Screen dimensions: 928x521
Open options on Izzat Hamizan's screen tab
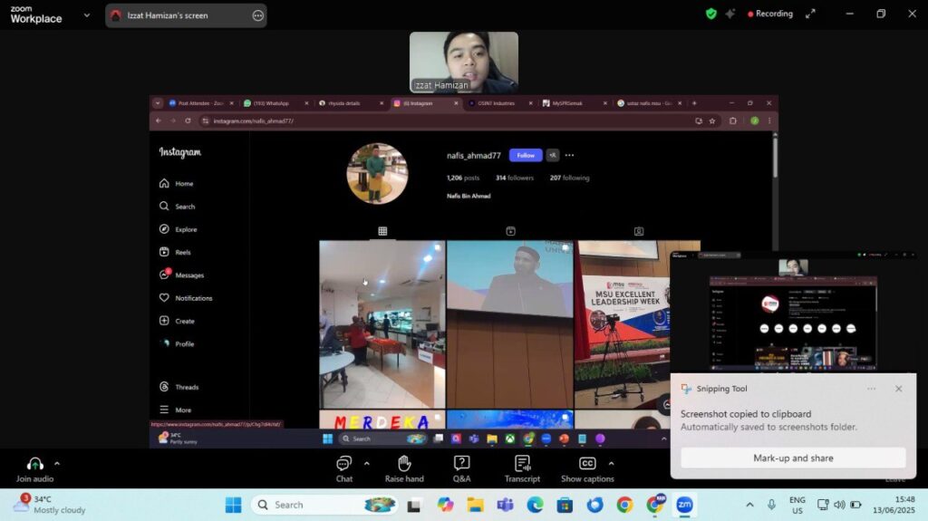(x=258, y=16)
